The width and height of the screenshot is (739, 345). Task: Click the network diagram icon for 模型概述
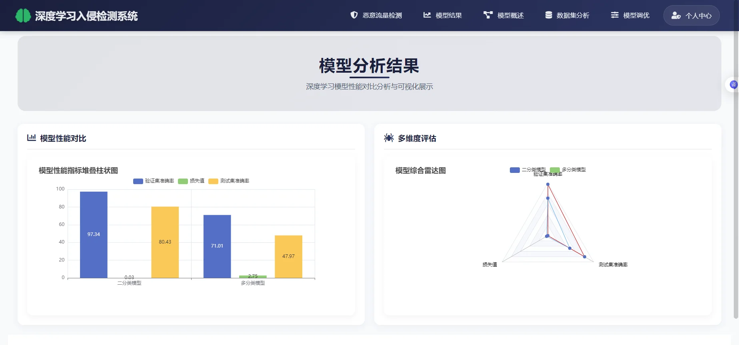tap(488, 15)
